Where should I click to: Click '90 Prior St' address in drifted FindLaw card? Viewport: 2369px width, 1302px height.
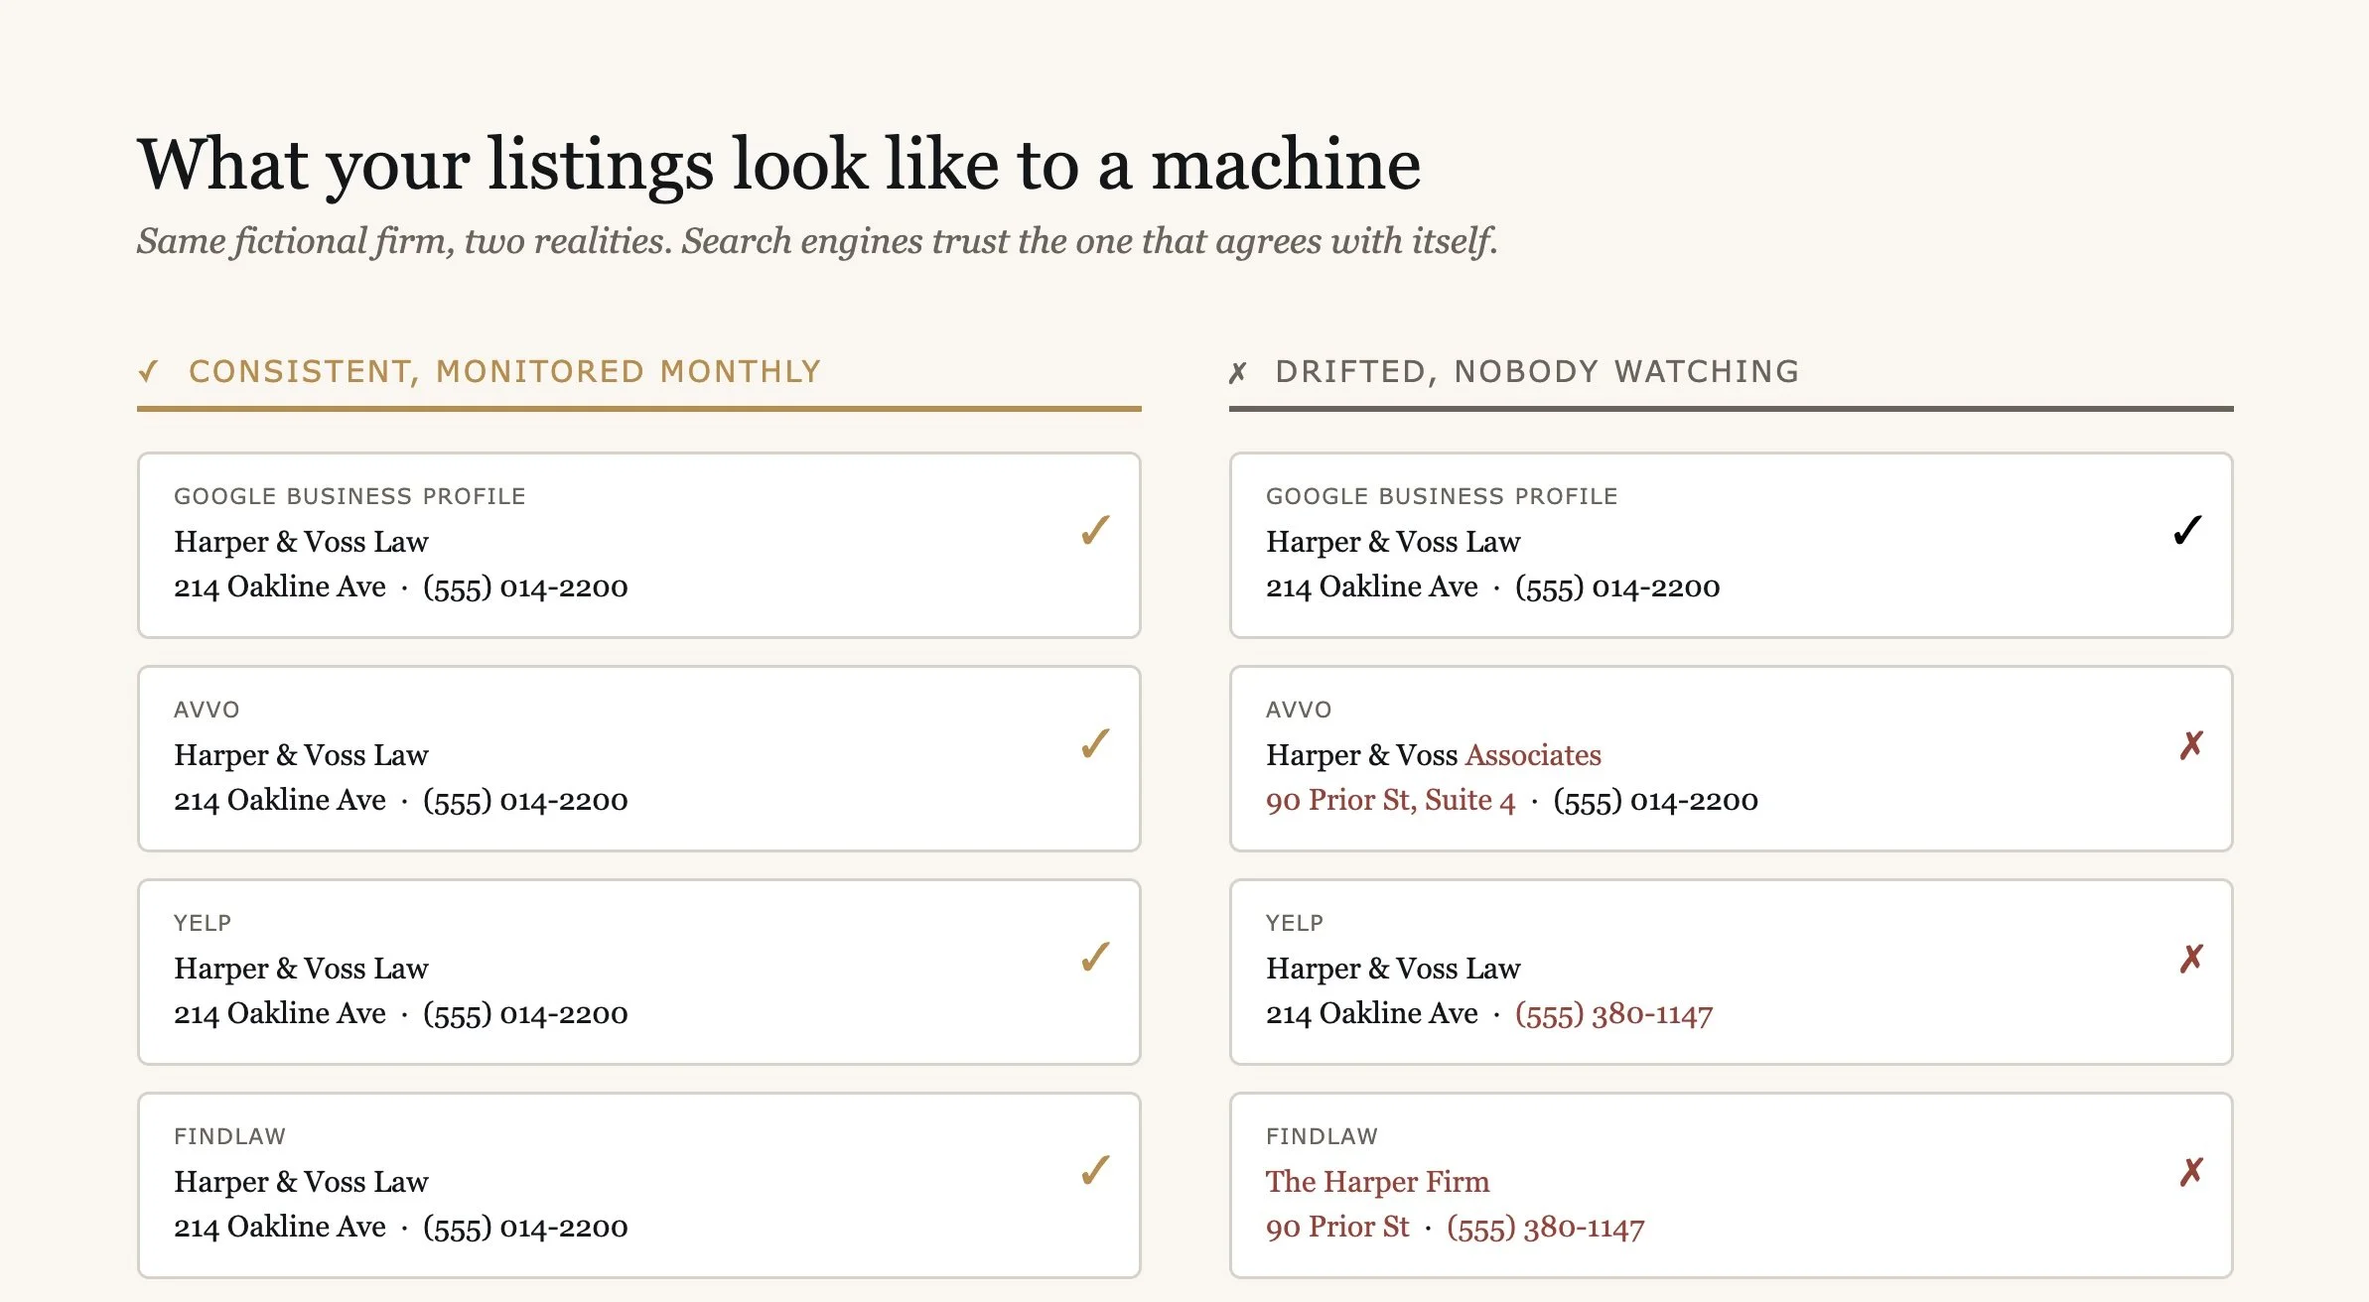pyautogui.click(x=1337, y=1227)
